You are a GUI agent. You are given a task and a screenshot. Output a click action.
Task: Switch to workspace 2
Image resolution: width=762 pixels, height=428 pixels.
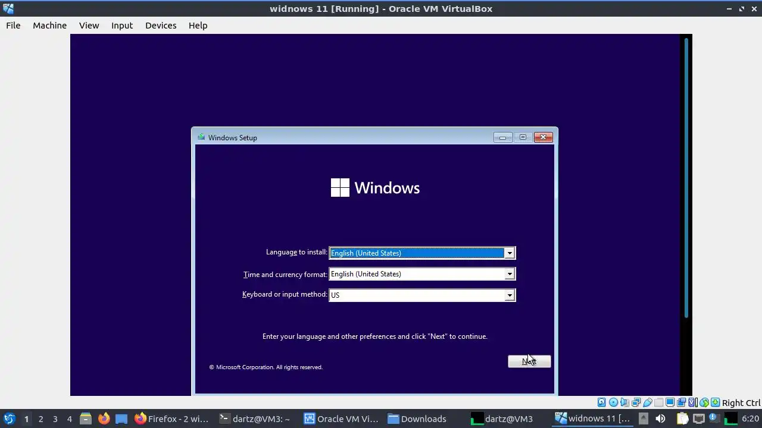40,418
